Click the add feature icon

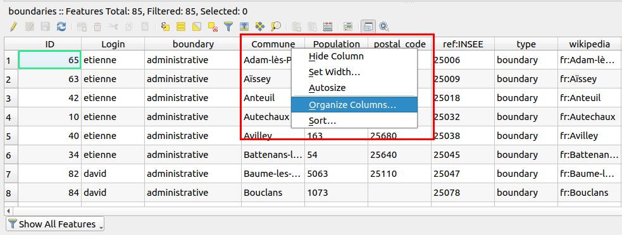click(x=82, y=27)
